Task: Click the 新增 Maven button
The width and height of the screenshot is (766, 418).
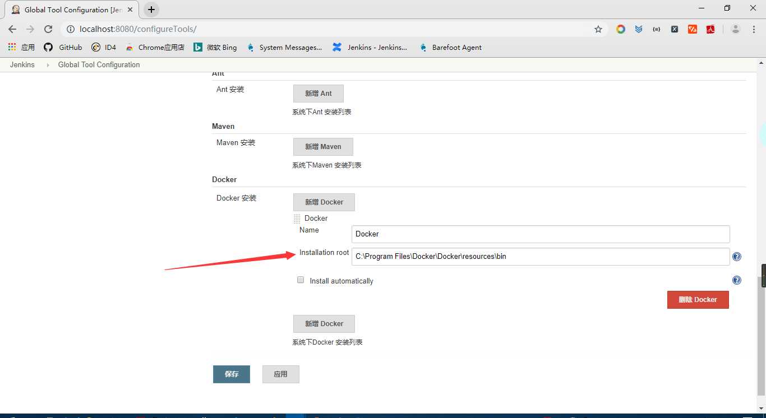Action: [323, 146]
